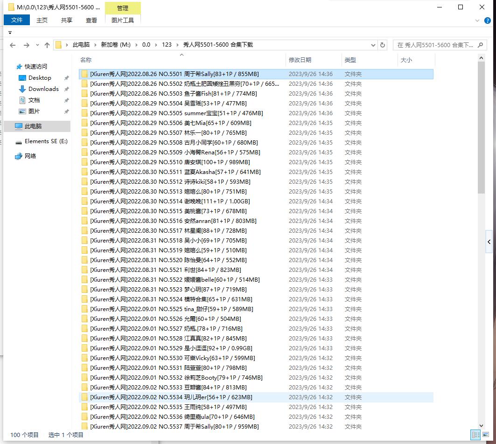Select the NO.5529 folder sized 0.99GB

171,348
